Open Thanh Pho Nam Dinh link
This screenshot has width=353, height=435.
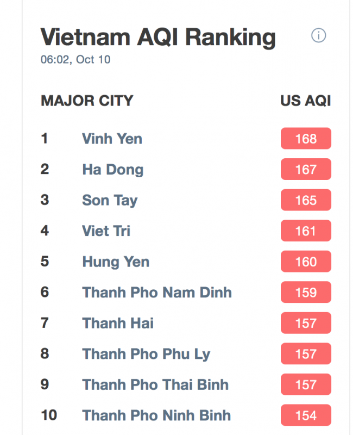pos(157,293)
